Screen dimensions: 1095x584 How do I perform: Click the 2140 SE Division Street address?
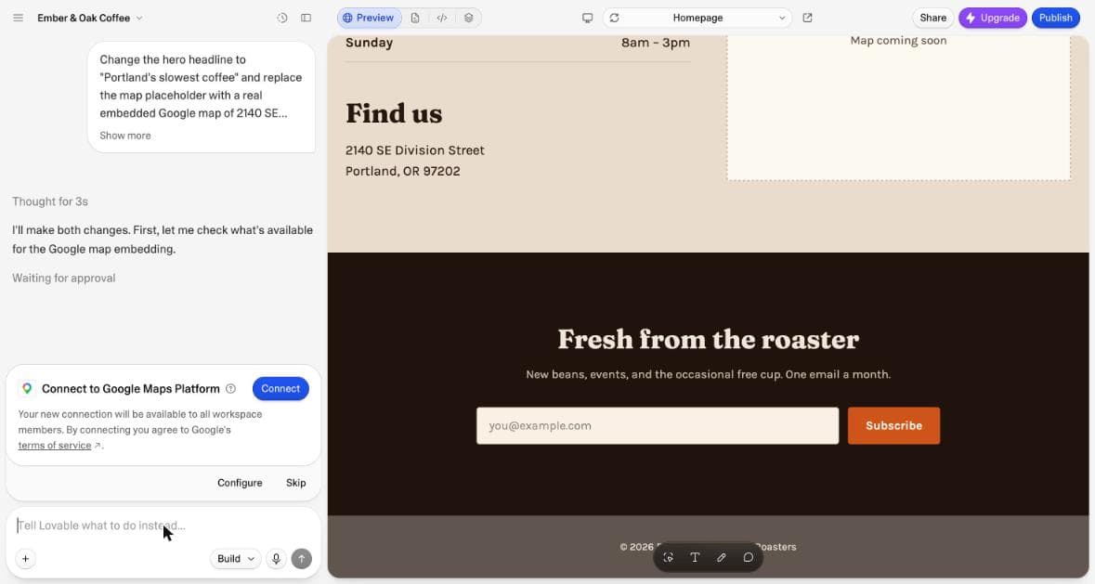pos(415,150)
